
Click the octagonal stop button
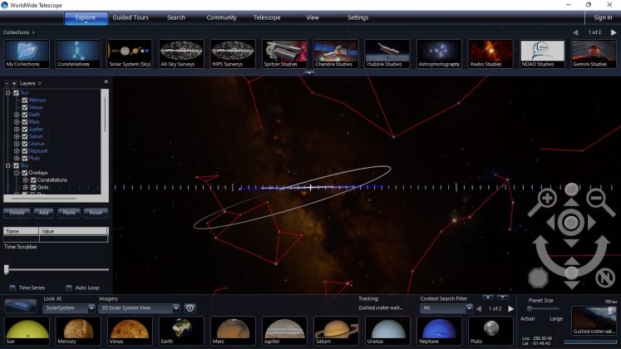pos(538,278)
